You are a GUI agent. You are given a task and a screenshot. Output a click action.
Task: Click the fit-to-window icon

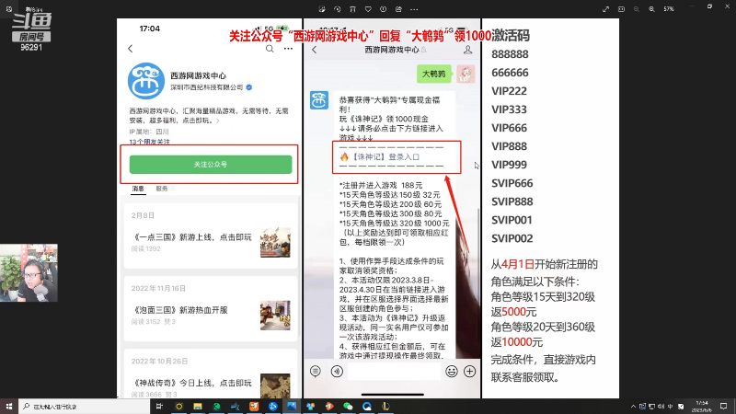tap(622, 9)
